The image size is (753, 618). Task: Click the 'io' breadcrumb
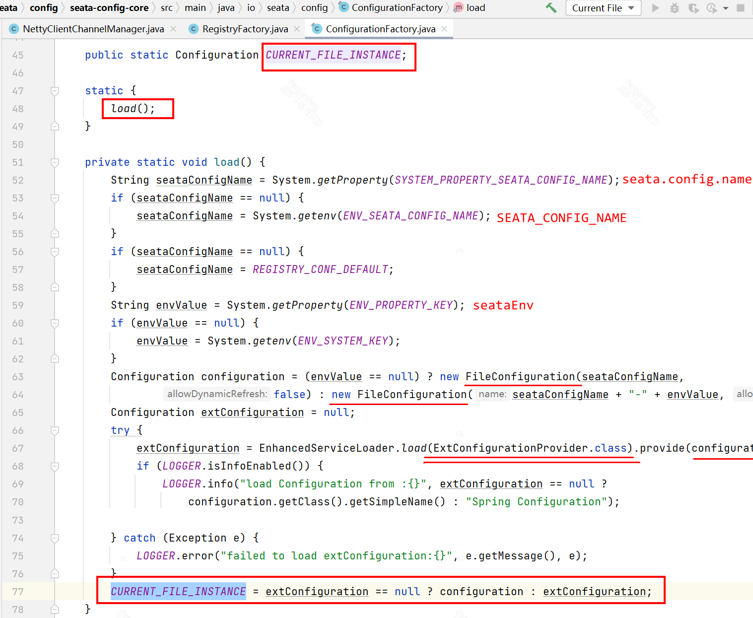pos(251,7)
